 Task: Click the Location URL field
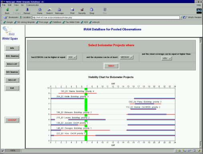pyautogui.click(x=106, y=18)
